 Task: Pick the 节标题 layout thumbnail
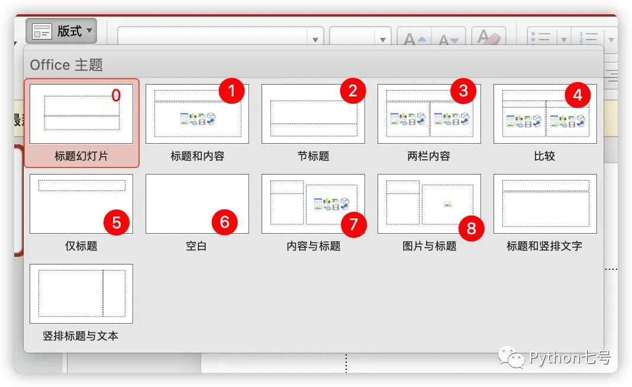313,114
